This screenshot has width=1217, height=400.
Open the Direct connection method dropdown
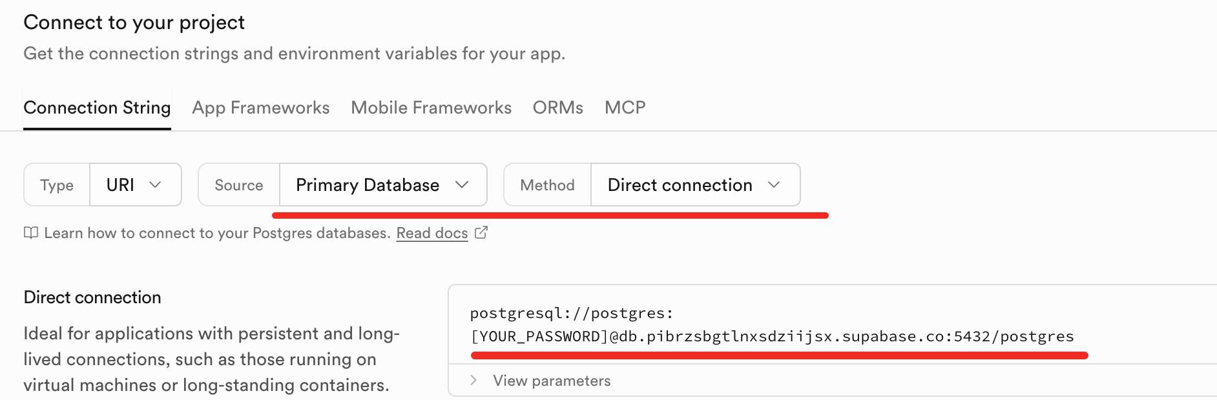coord(694,185)
